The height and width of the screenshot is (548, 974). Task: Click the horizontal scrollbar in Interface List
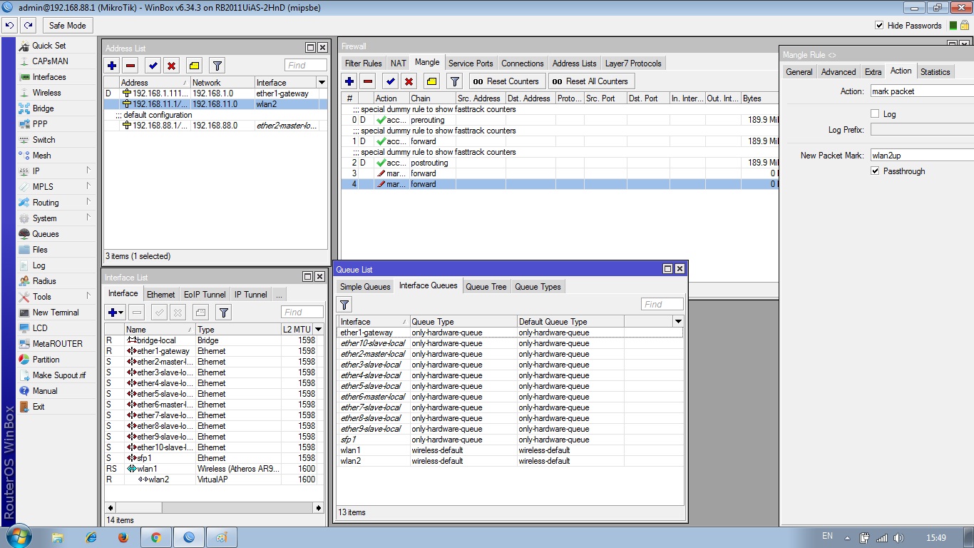click(215, 508)
